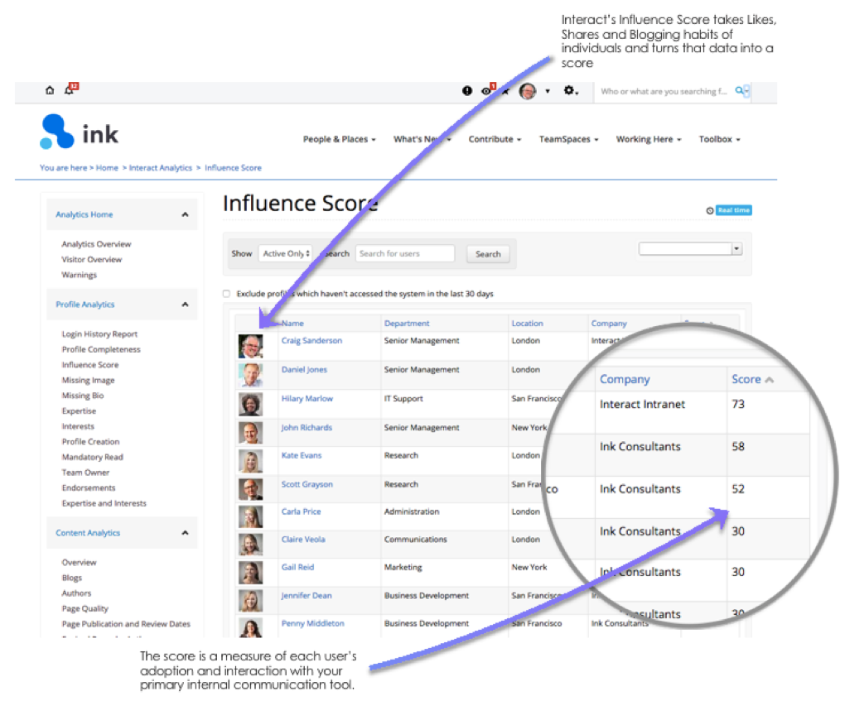Open the Mandatory Read report
This screenshot has width=845, height=701.
[x=92, y=457]
